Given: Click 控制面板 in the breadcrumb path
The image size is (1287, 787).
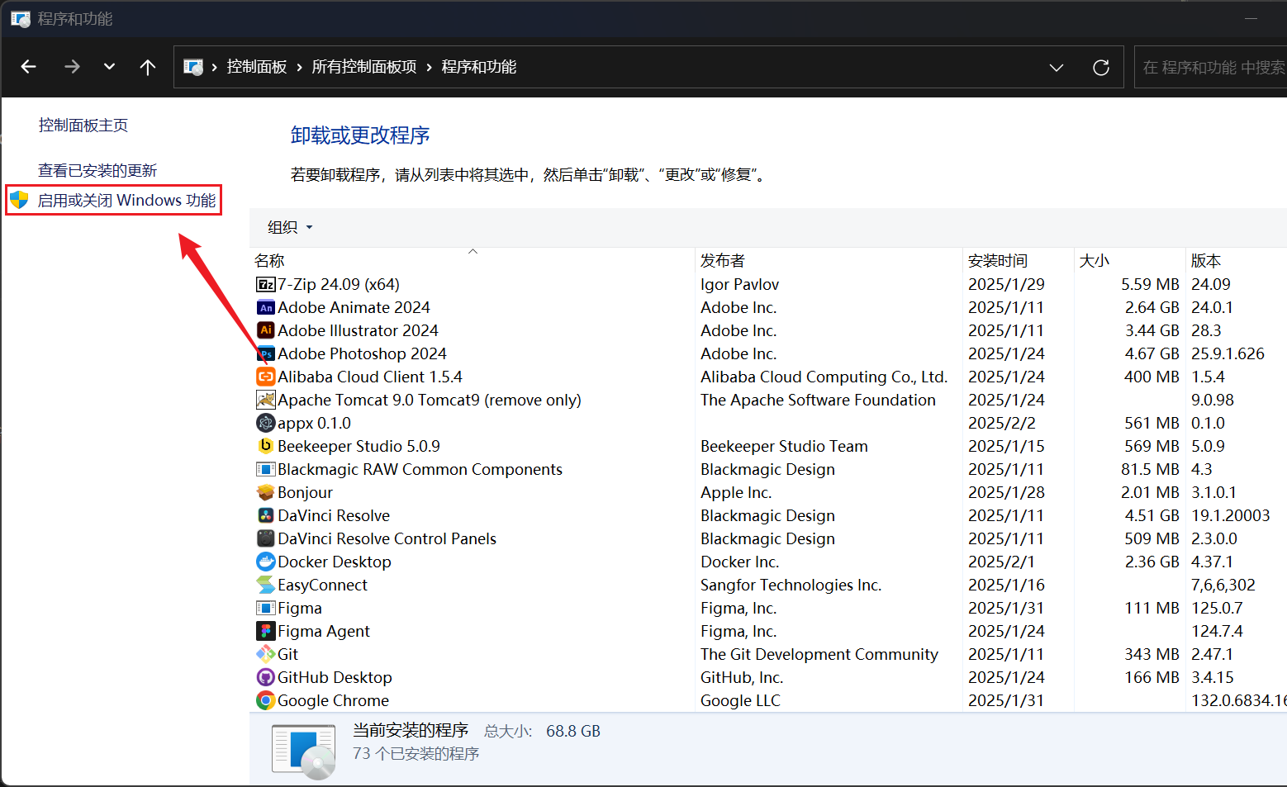Looking at the screenshot, I should [257, 67].
